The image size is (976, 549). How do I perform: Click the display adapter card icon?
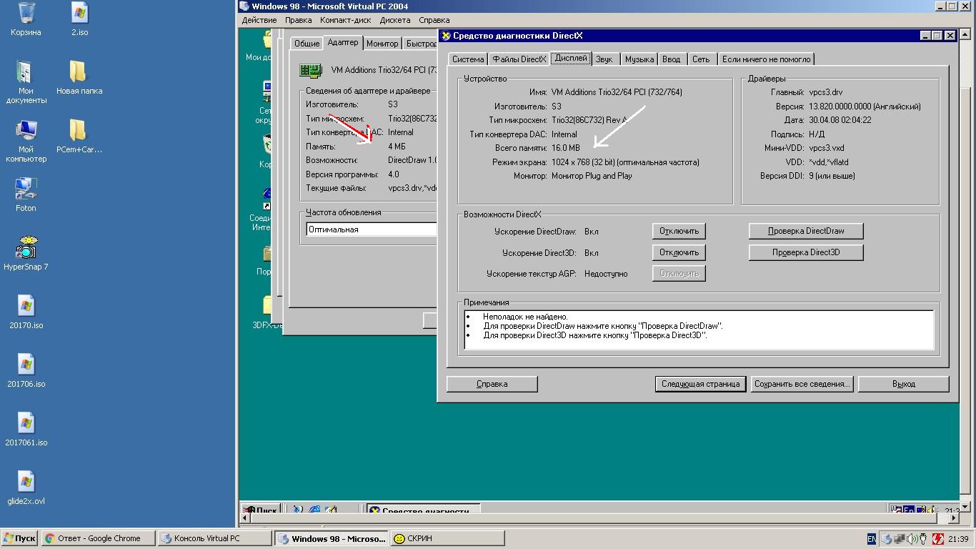(x=311, y=70)
